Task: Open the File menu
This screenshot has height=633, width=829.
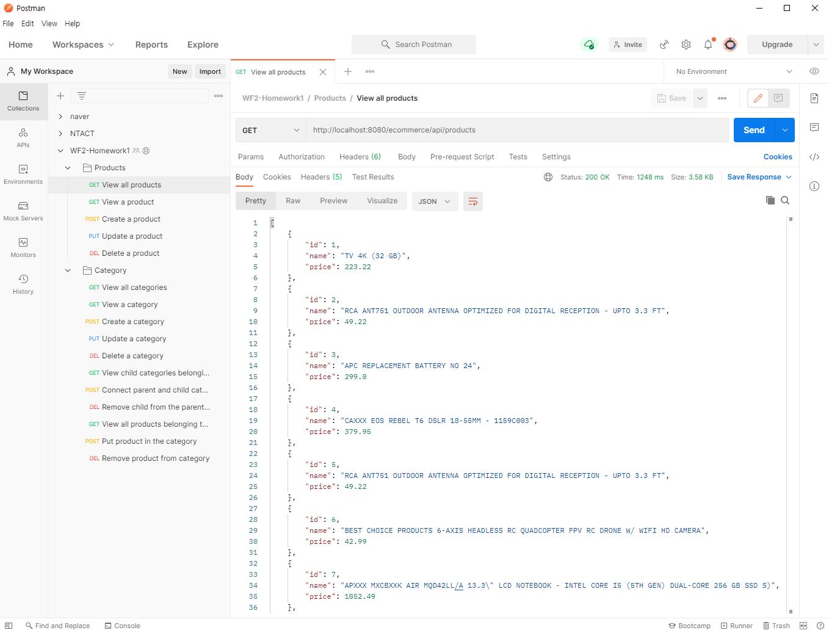Action: [x=8, y=24]
